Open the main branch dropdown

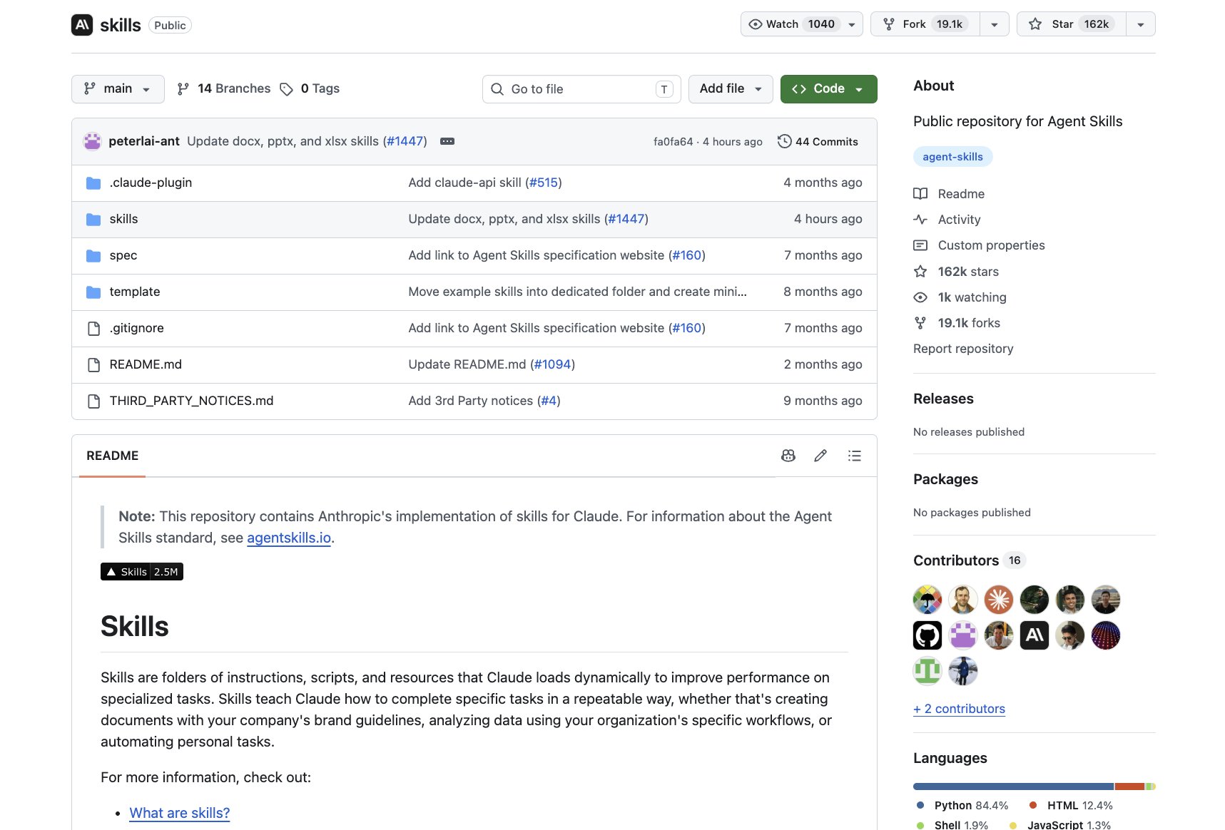pos(118,89)
